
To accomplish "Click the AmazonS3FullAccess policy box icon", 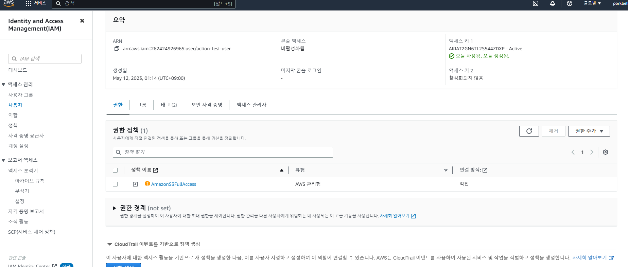I will pyautogui.click(x=147, y=183).
